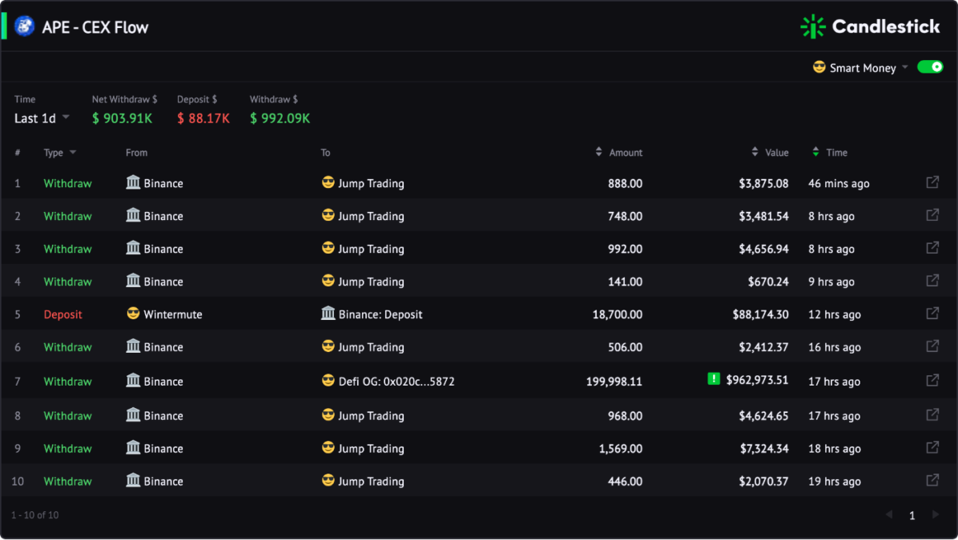The height and width of the screenshot is (540, 958).
Task: Select page number 1 in pagination
Action: click(x=912, y=515)
